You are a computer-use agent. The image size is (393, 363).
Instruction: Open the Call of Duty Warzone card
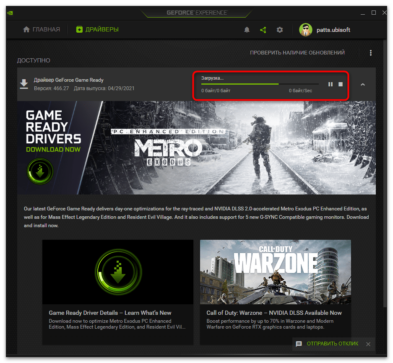click(x=275, y=292)
